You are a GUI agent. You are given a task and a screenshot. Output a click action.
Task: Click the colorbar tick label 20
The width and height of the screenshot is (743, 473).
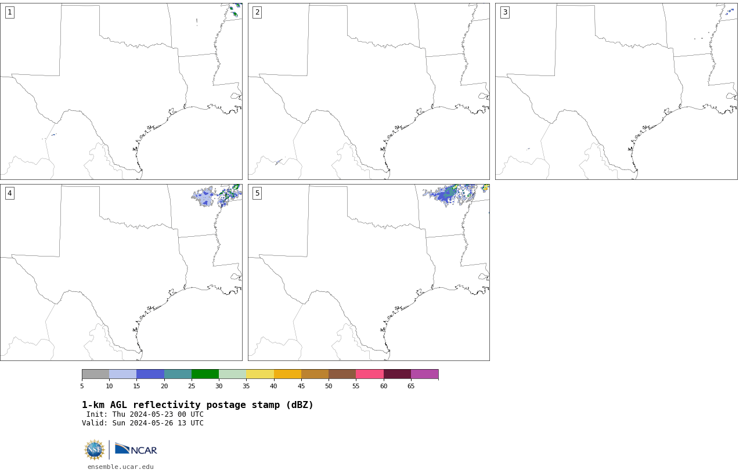[x=164, y=386]
